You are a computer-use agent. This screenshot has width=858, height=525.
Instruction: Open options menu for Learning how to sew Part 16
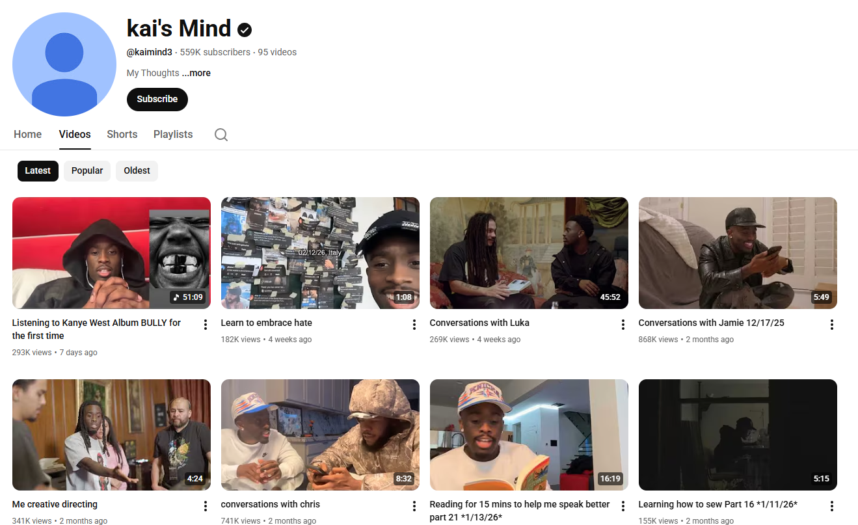click(x=832, y=506)
